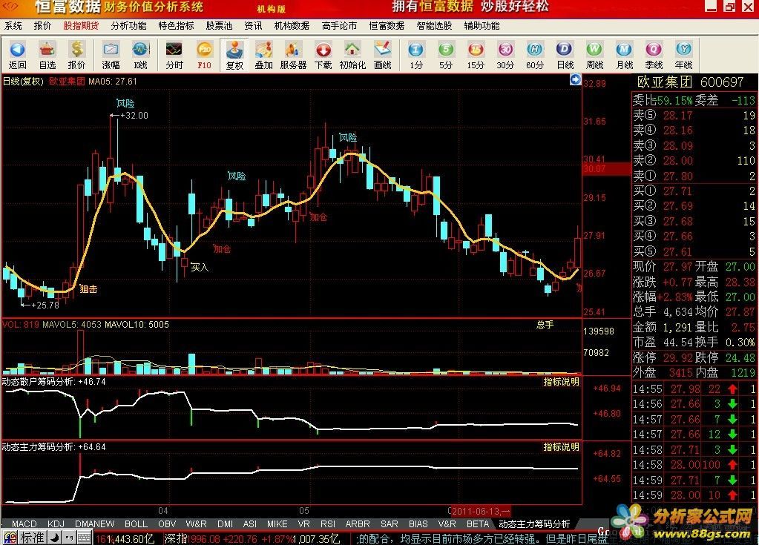Open the 系统 menu
759x545 pixels.
pos(13,26)
